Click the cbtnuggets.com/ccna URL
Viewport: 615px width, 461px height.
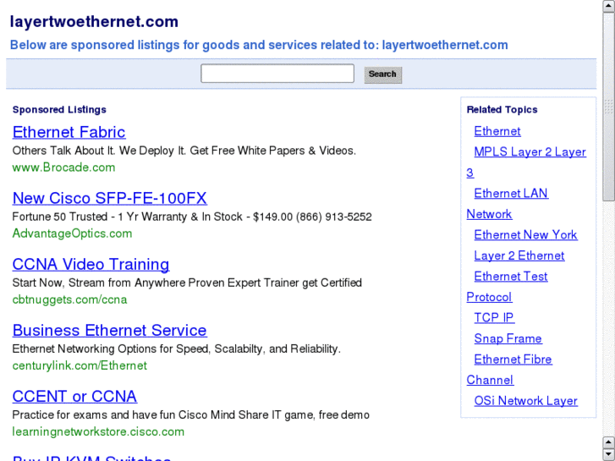69,299
